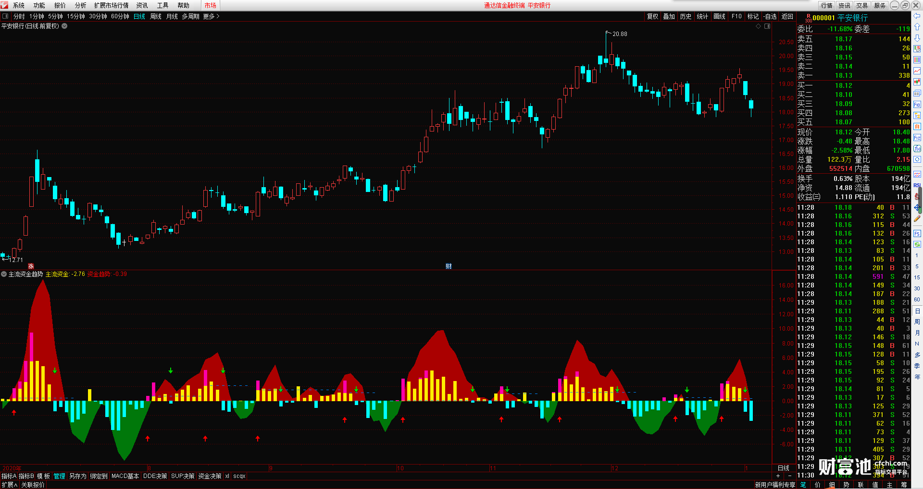Image resolution: width=923 pixels, height=489 pixels.
Task: Open the 扩展市场行情 menu
Action: (111, 5)
